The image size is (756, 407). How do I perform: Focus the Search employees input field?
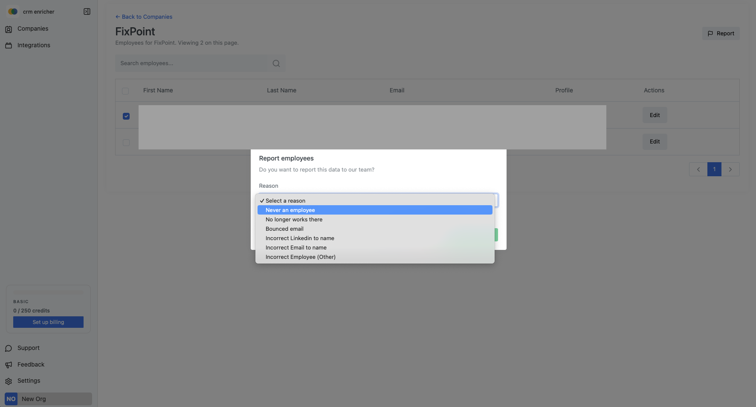(192, 63)
